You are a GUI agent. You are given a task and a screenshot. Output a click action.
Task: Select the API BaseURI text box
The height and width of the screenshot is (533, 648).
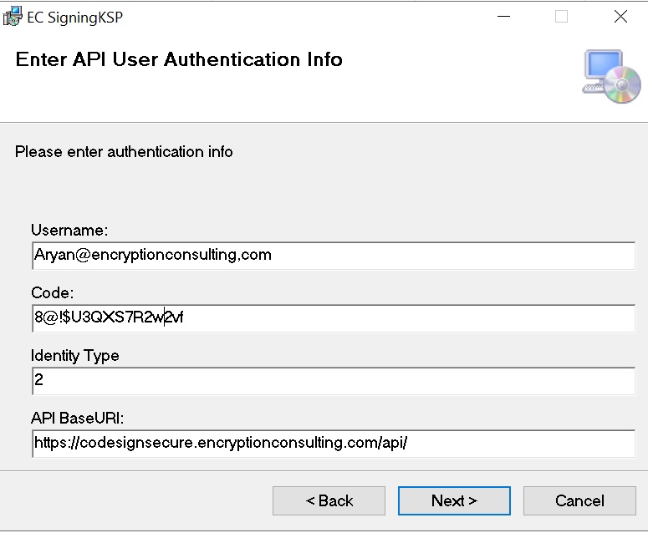pyautogui.click(x=334, y=444)
